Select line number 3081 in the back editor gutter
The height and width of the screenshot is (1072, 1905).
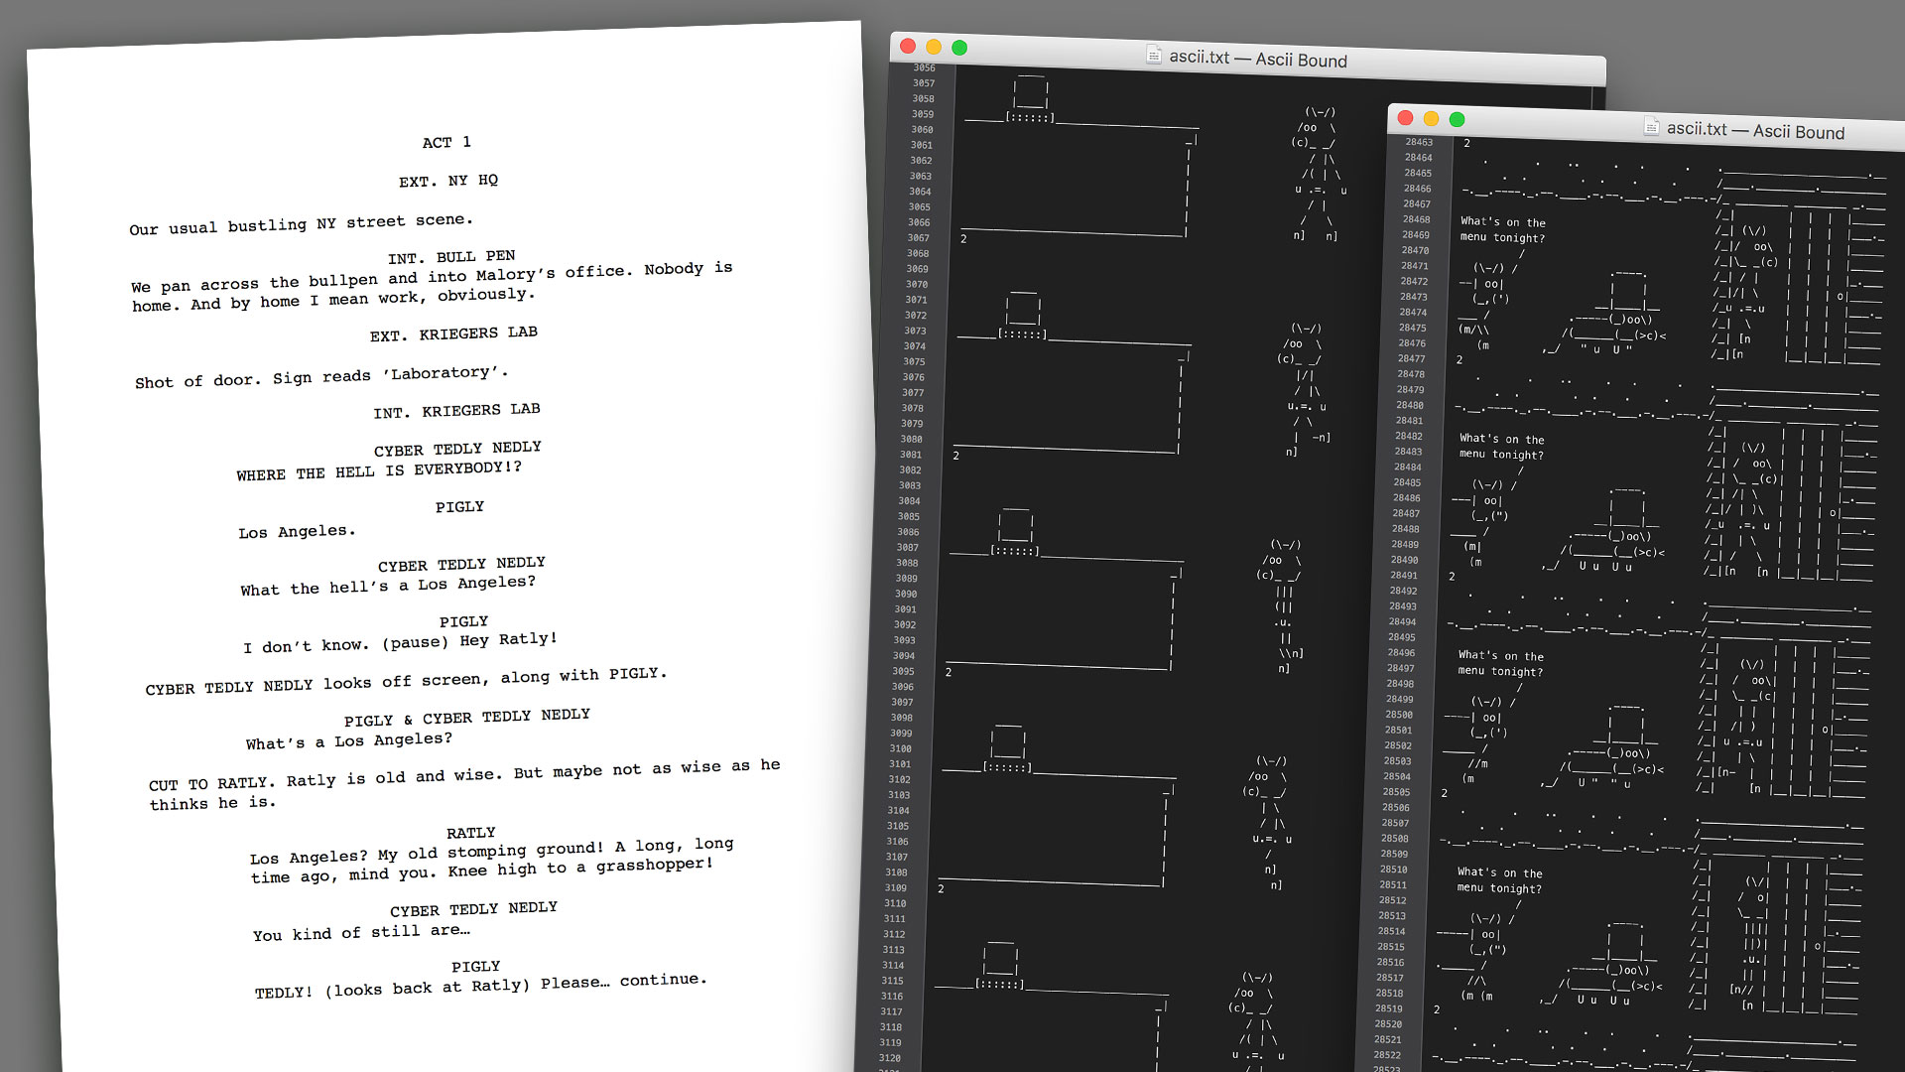911,455
